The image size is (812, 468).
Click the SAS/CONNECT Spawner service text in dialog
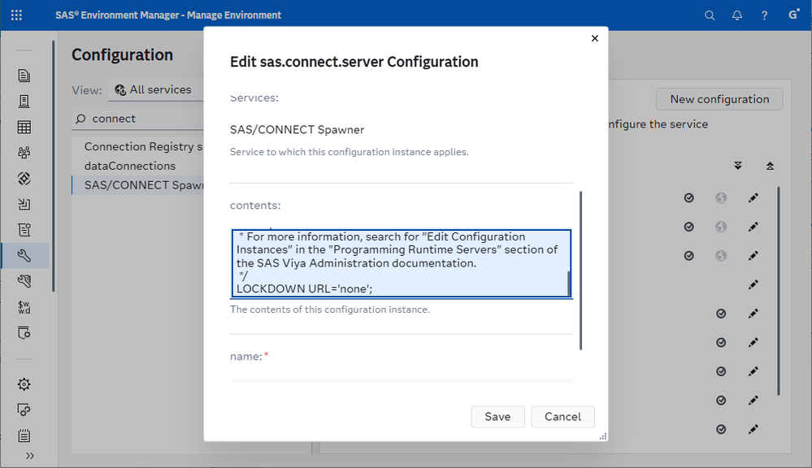pos(297,130)
